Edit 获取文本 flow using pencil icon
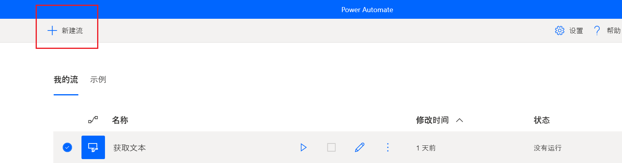 [x=360, y=147]
